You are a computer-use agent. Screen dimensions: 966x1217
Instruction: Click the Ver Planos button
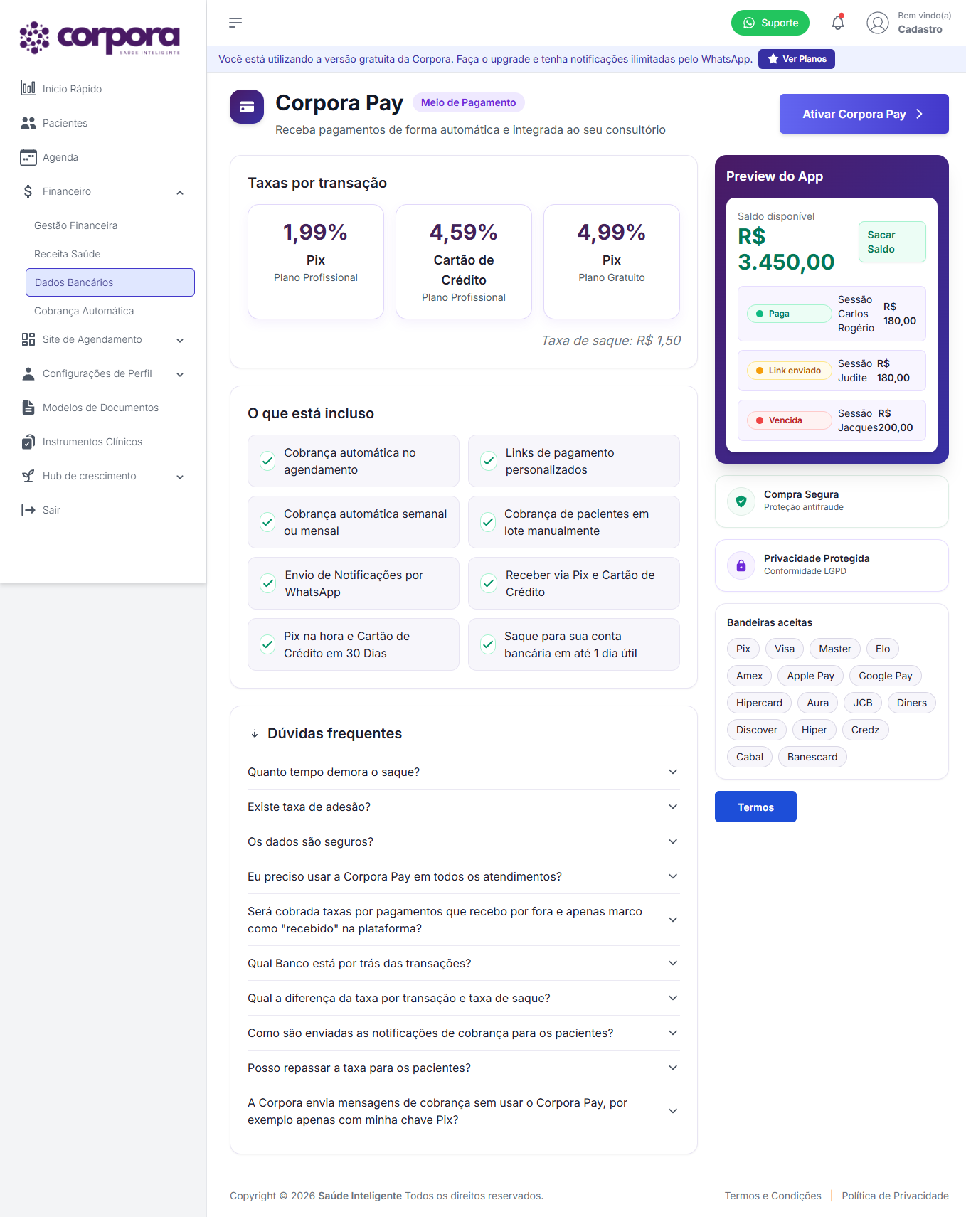797,59
